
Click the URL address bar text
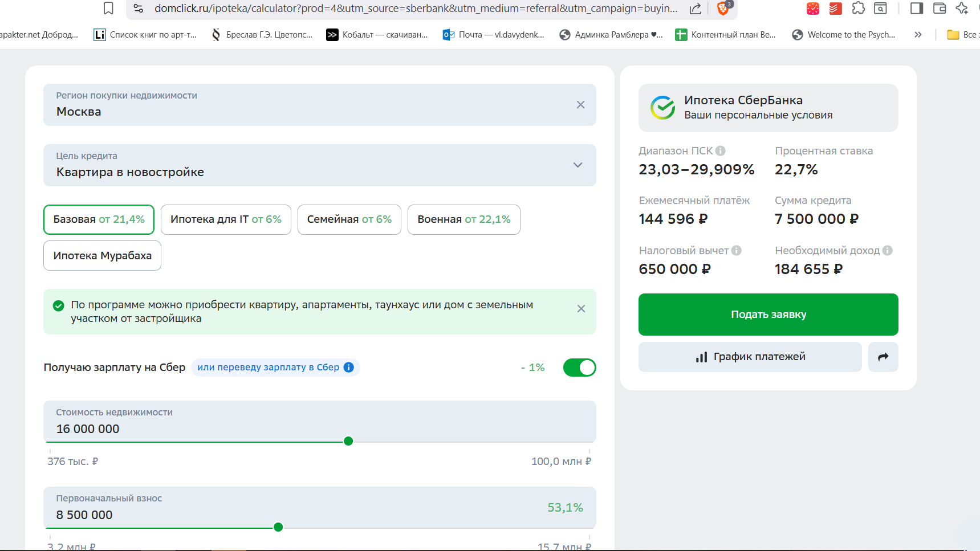pos(416,9)
